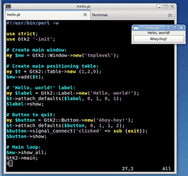Close the hello.pl tab
188x176 pixels.
tap(85, 15)
